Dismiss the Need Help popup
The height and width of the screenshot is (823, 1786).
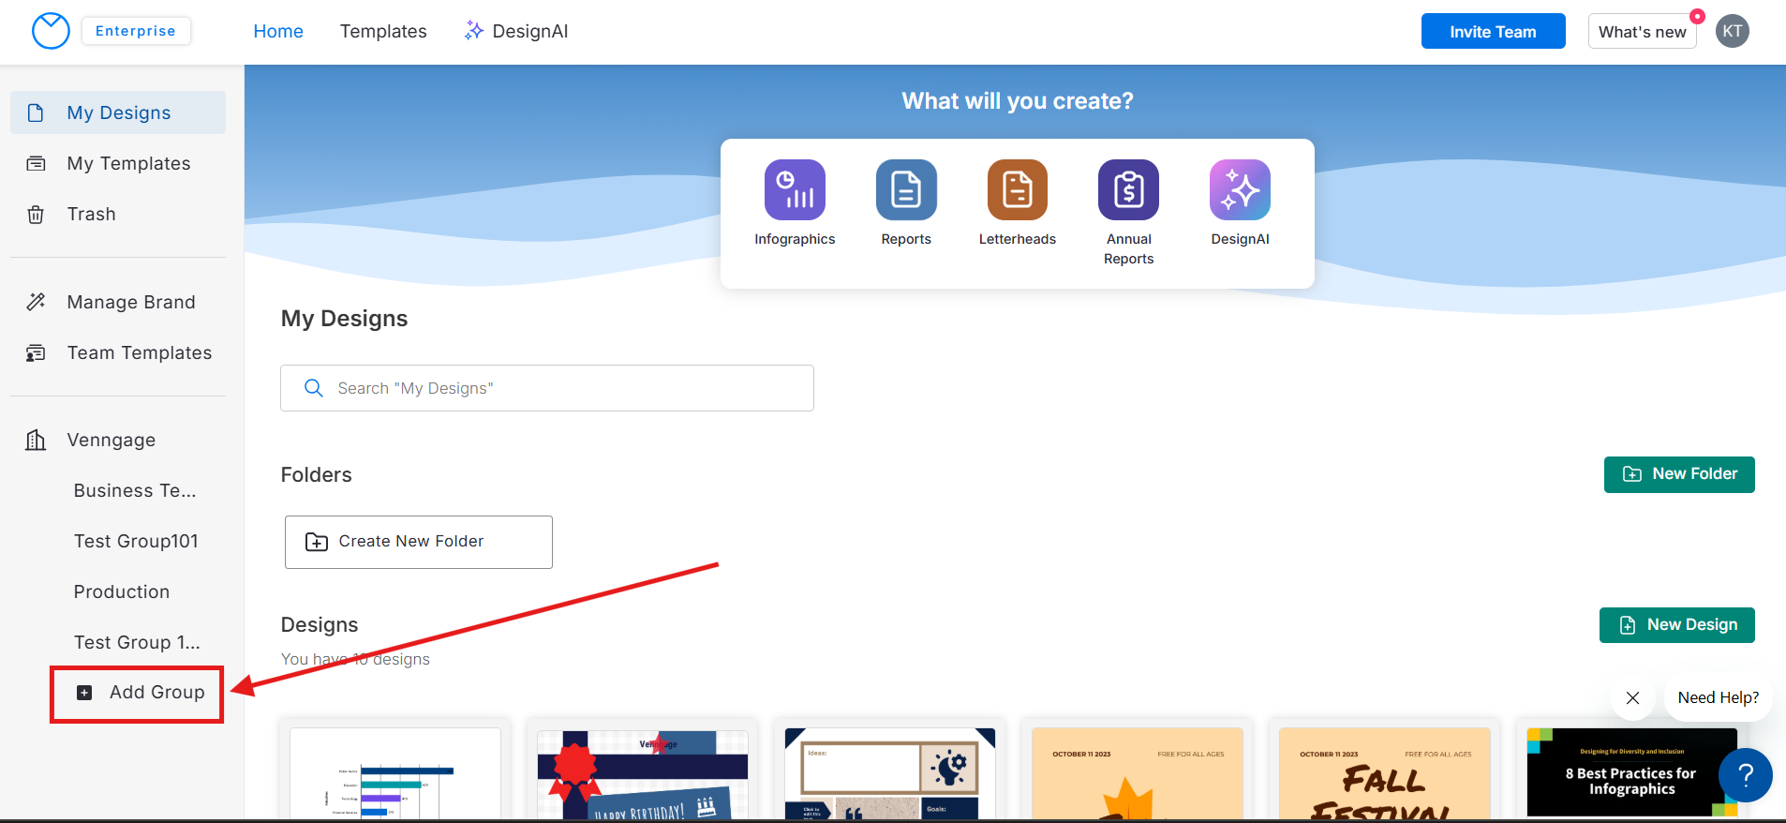point(1632,698)
